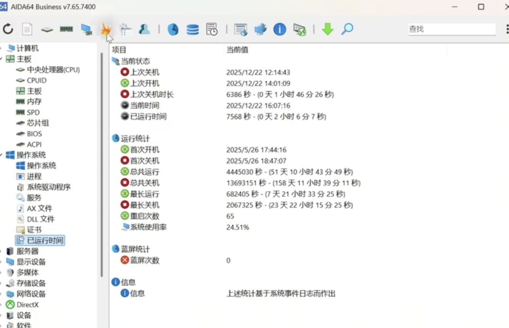The width and height of the screenshot is (509, 328).
Task: Click the blue pie chart toolbar icon
Action: click(x=173, y=29)
